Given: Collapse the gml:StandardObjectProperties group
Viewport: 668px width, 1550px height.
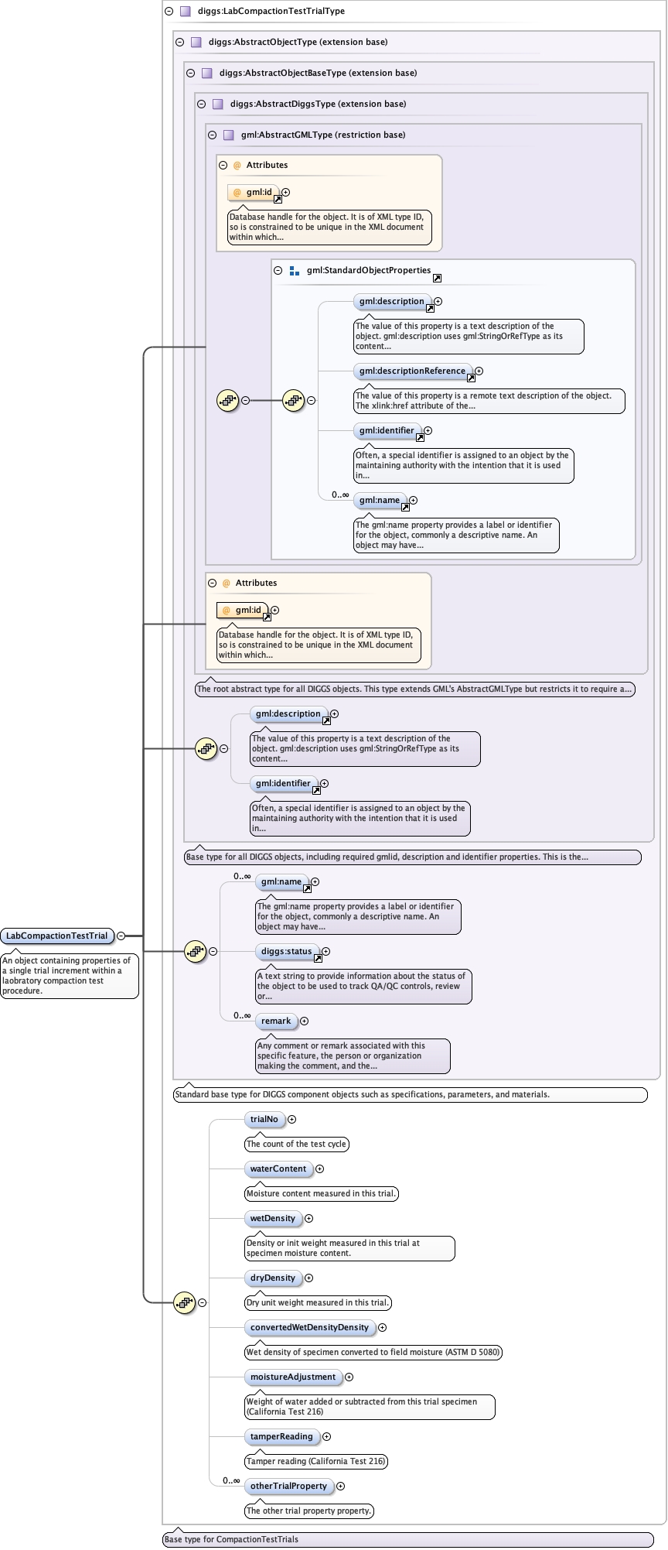Looking at the screenshot, I should [278, 271].
